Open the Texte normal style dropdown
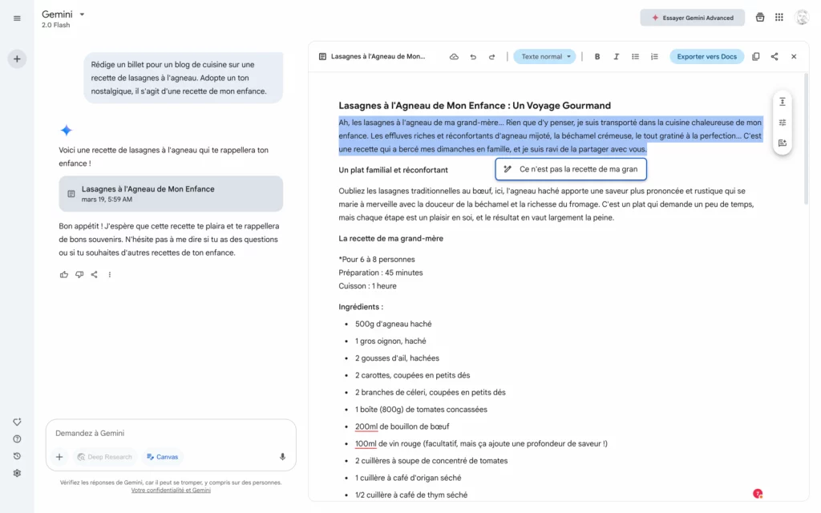Screen dimensions: 821x513 (x=545, y=57)
